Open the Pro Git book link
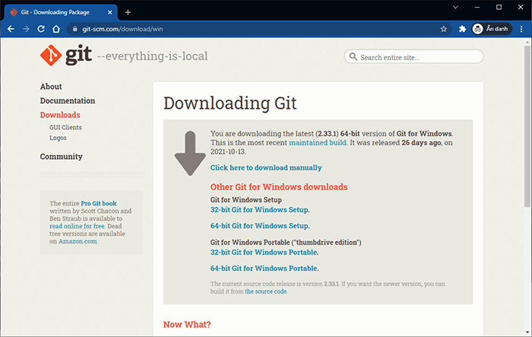Viewport: 532px width, 337px height. point(99,204)
